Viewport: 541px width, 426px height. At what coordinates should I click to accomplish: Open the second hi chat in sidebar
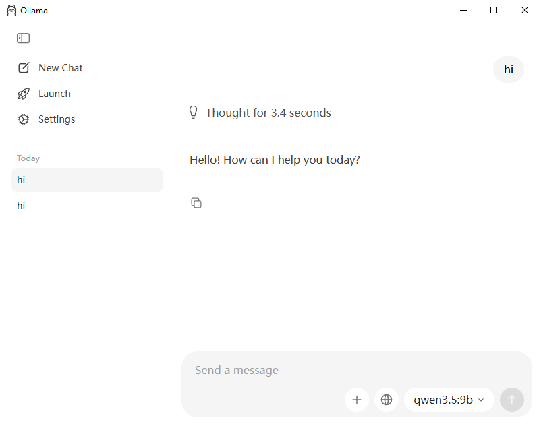(x=87, y=206)
